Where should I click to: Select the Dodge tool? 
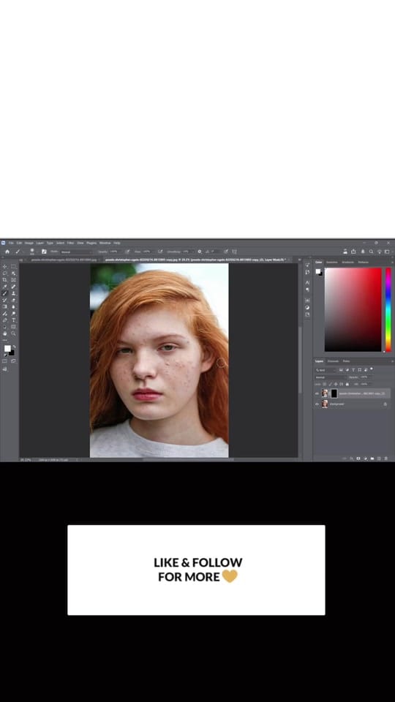(13, 314)
